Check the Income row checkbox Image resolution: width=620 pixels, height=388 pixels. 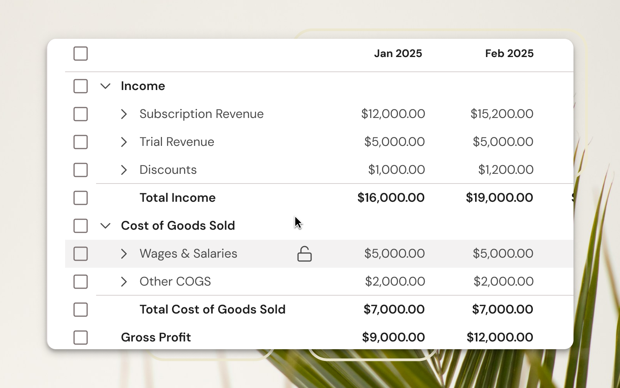pos(81,86)
